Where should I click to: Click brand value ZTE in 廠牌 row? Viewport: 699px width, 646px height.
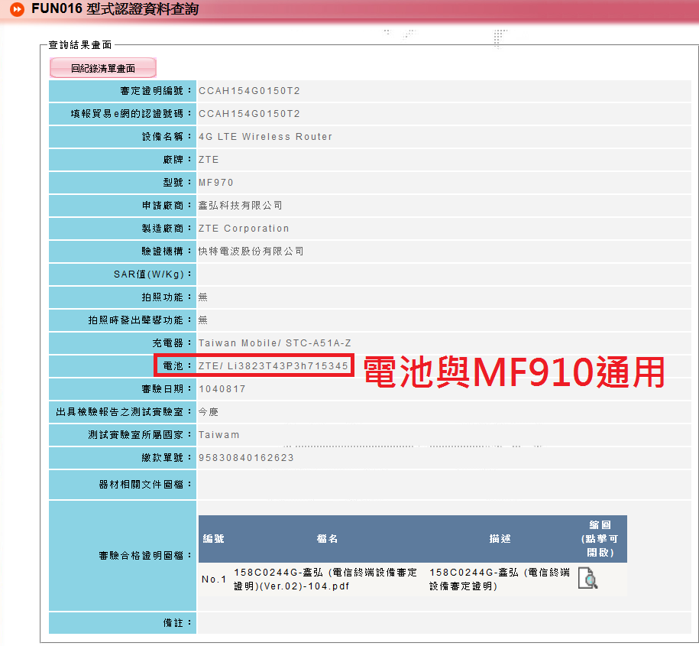tap(209, 160)
